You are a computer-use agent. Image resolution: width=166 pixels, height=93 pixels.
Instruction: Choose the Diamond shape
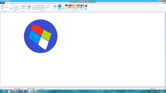(x=34, y=7)
